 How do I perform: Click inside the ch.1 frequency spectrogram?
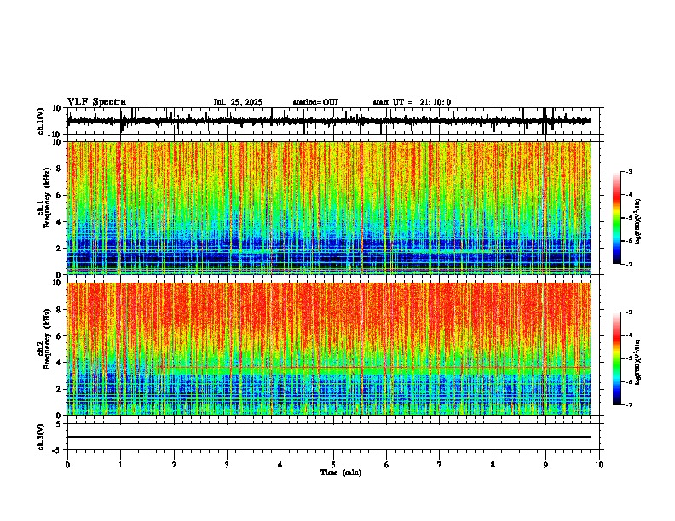click(329, 208)
